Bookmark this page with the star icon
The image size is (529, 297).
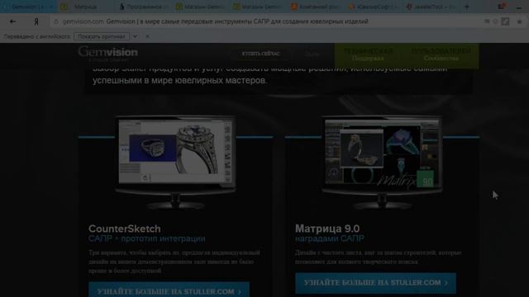tap(519, 21)
